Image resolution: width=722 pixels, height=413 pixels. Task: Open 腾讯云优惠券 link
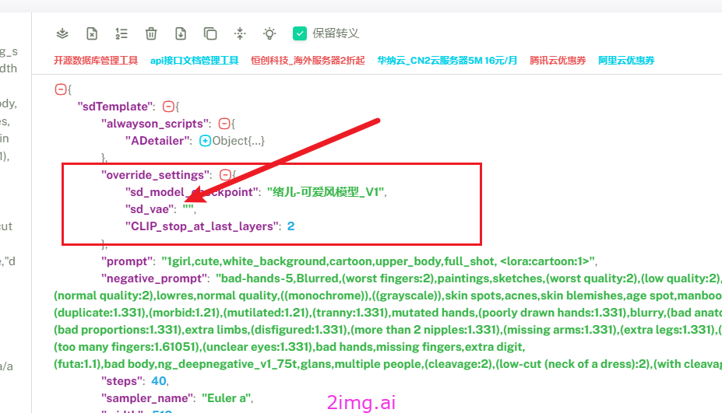pos(558,60)
